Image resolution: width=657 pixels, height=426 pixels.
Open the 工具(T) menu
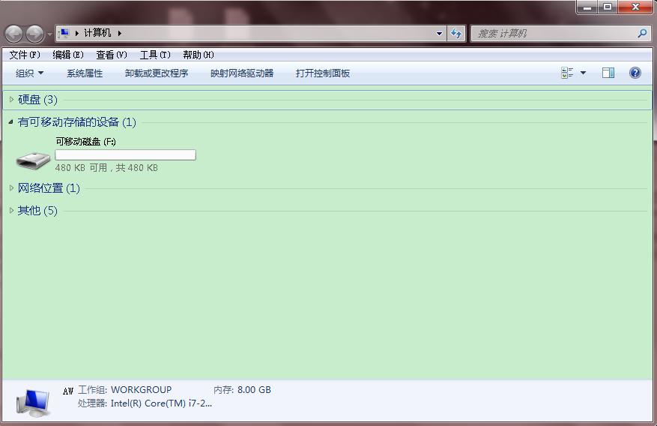click(x=155, y=55)
